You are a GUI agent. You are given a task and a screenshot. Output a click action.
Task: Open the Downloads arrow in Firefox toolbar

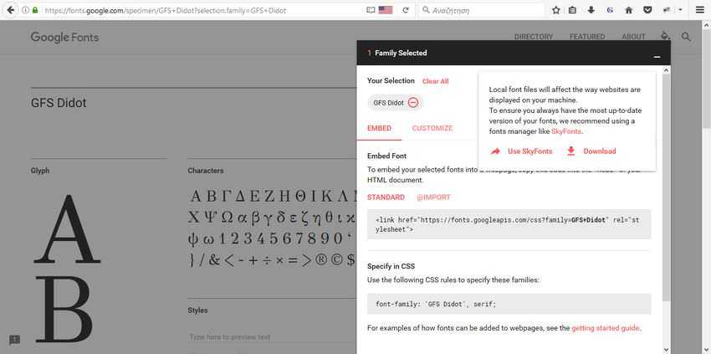(x=591, y=10)
